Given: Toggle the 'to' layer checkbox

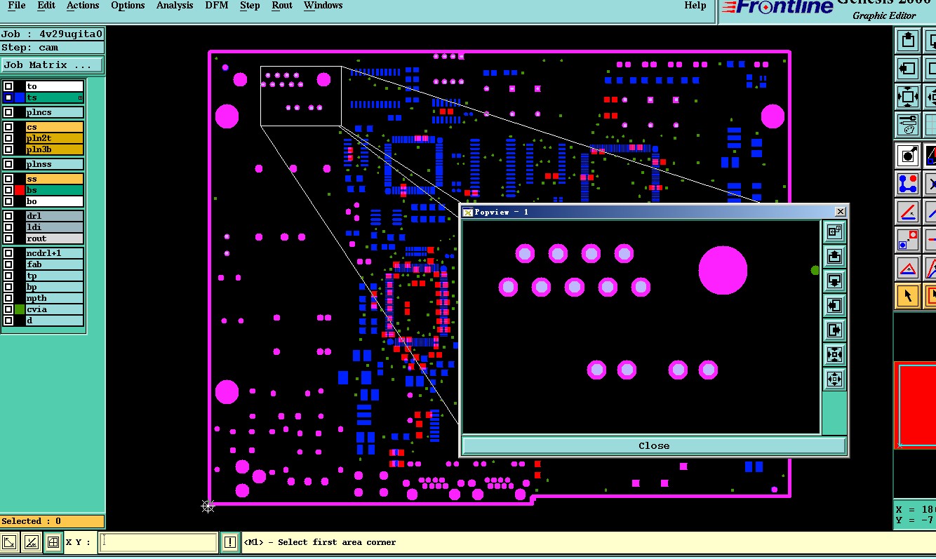Looking at the screenshot, I should pos(8,87).
